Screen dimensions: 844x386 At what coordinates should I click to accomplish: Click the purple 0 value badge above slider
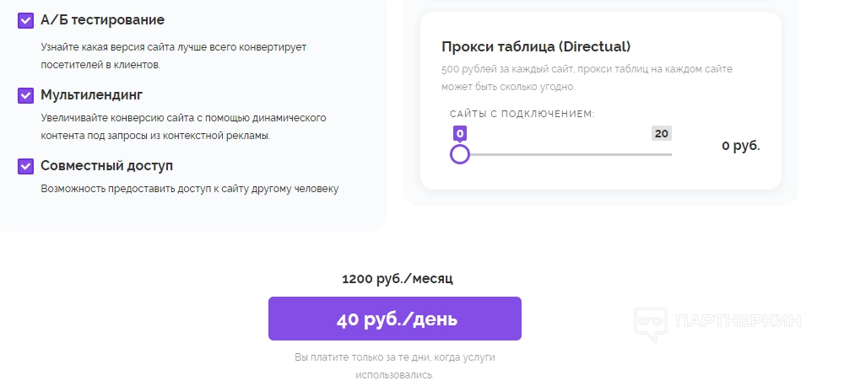pyautogui.click(x=460, y=134)
